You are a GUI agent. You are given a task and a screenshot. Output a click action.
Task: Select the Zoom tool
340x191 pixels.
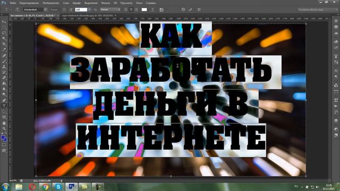click(4, 128)
